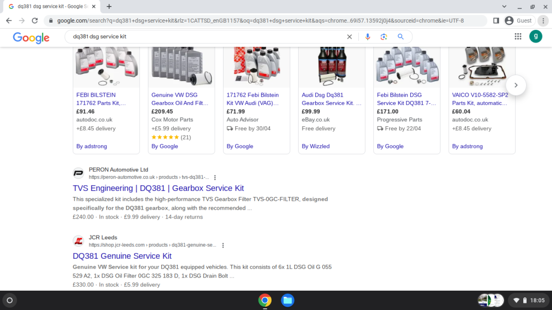Open the tab search dropdown arrow

pyautogui.click(x=504, y=6)
